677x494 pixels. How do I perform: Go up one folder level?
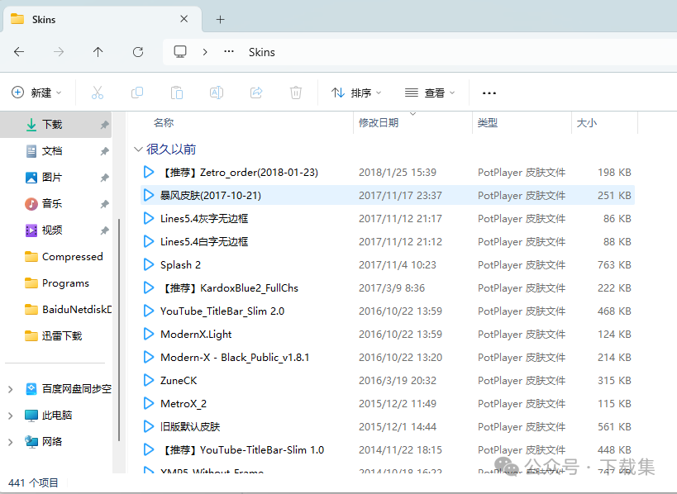(x=98, y=52)
